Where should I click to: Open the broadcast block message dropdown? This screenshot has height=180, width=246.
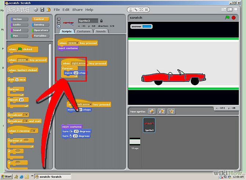[26, 115]
